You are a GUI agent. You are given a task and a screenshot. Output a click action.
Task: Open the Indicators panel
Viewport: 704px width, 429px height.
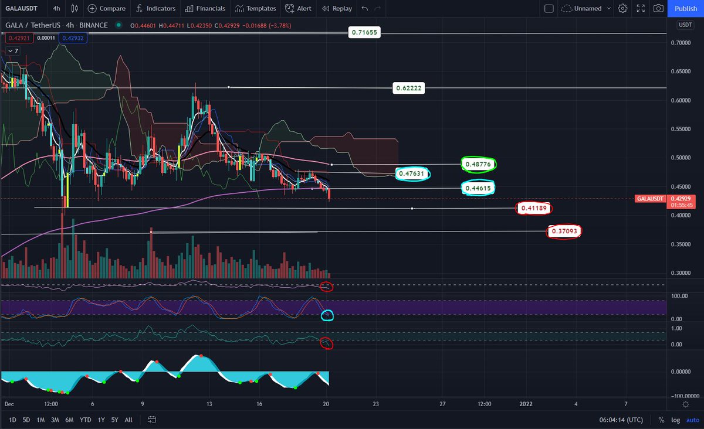(155, 8)
